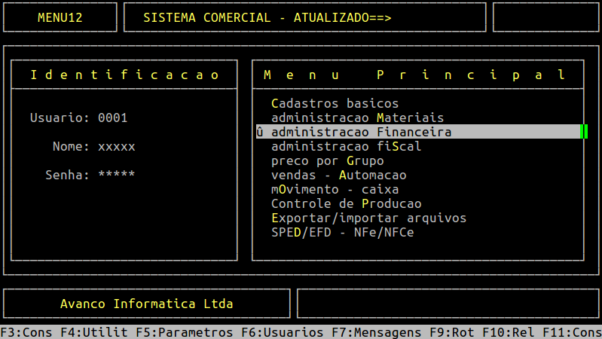The height and width of the screenshot is (339, 602).
Task: Open SPED/EFD - NFe/NFCe option
Action: click(x=342, y=232)
